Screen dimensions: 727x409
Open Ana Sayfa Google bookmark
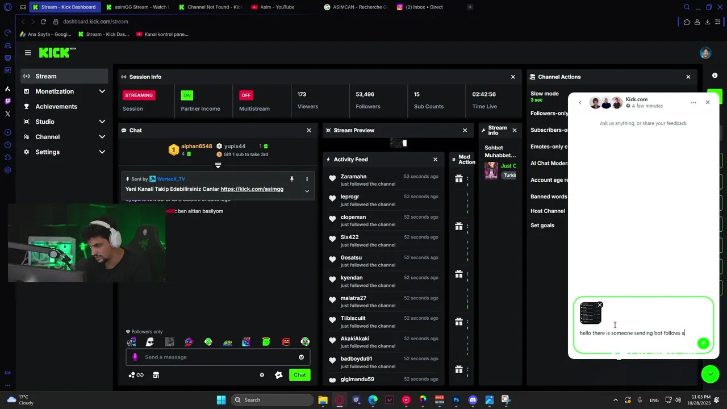pos(45,34)
